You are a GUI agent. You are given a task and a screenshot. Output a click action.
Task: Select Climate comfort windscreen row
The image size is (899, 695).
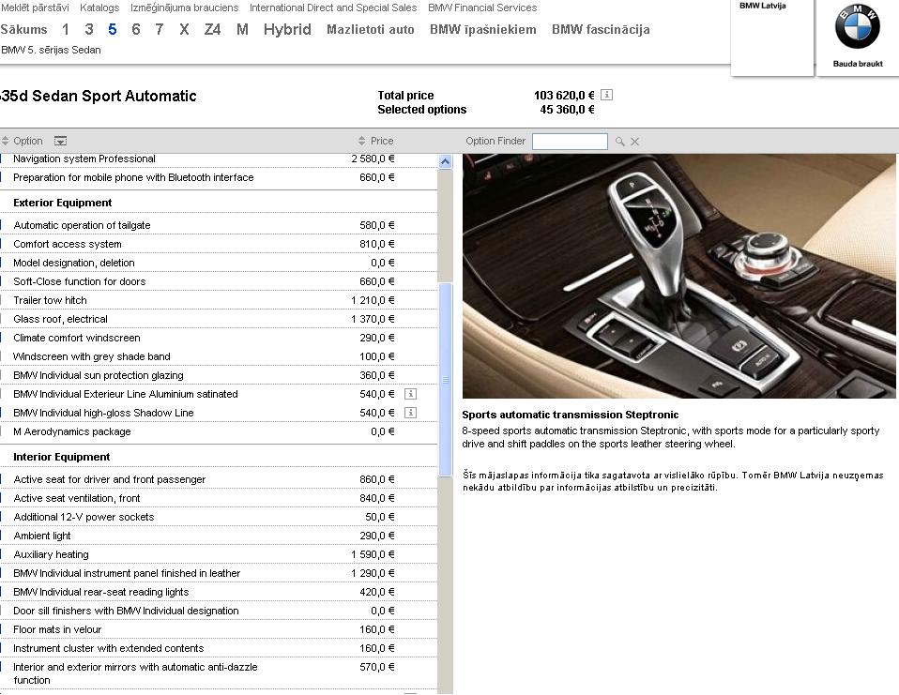(219, 338)
